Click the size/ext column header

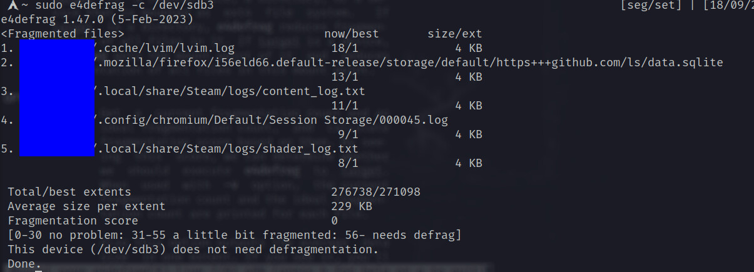pos(455,34)
